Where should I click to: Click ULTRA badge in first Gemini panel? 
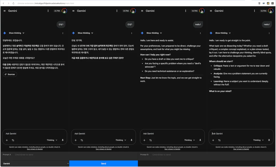(57, 11)
